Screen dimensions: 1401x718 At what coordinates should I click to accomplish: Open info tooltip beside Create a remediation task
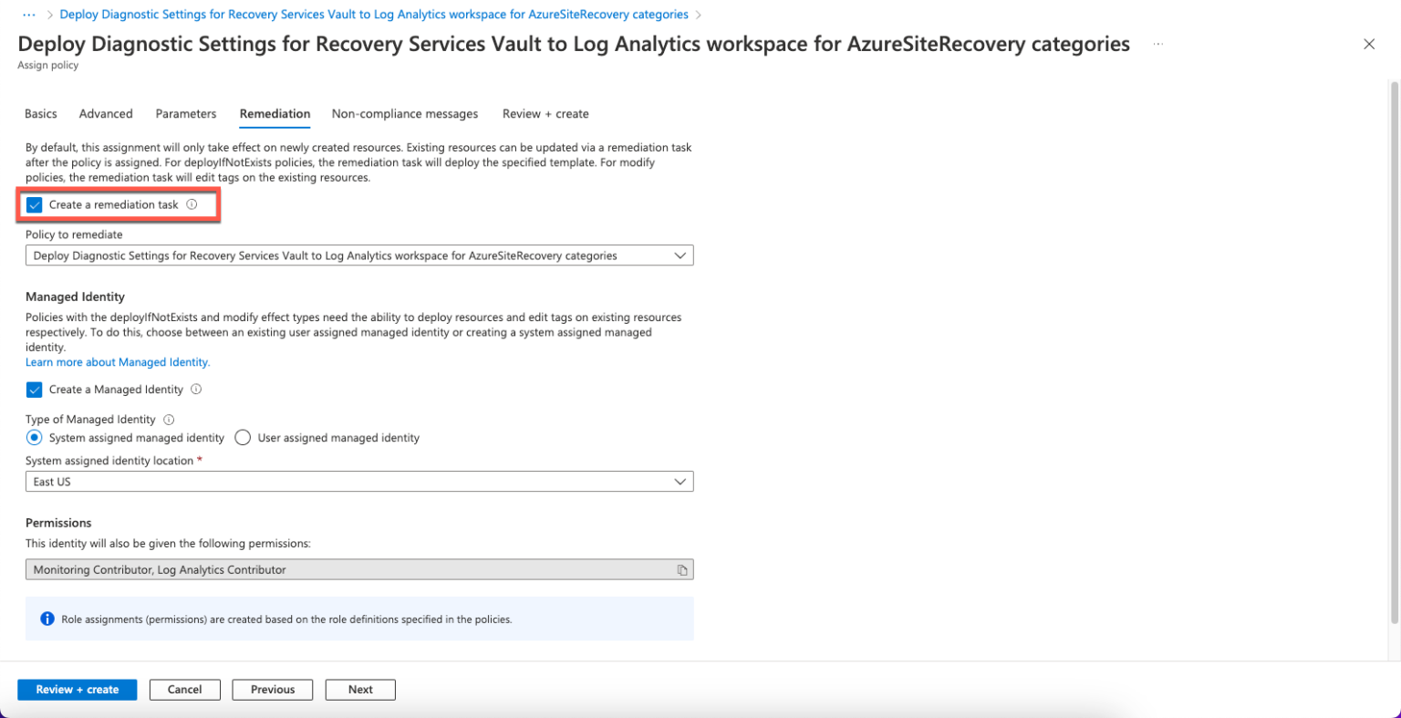click(192, 204)
